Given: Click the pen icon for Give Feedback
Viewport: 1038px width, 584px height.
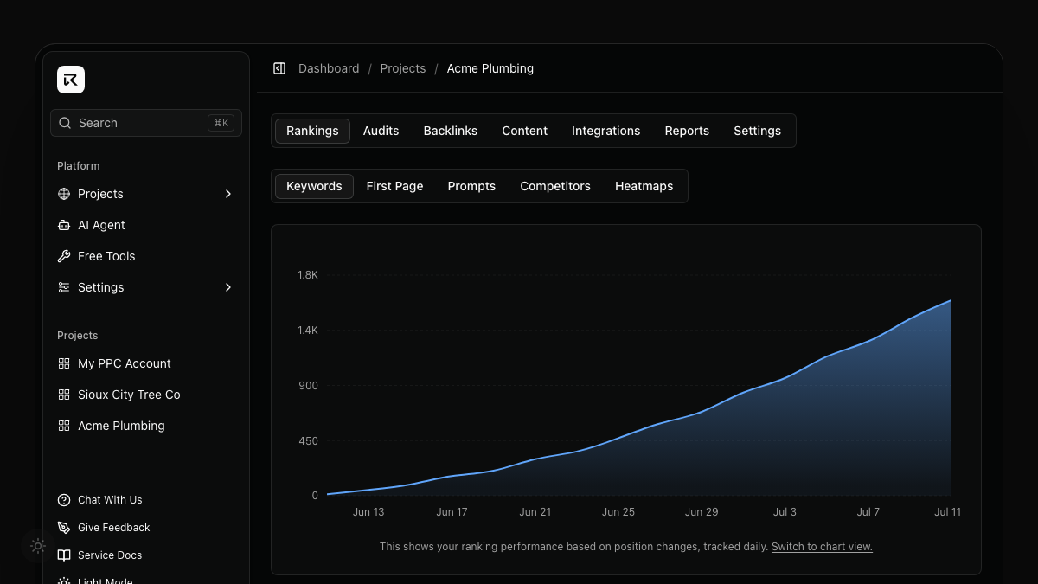Looking at the screenshot, I should point(64,528).
